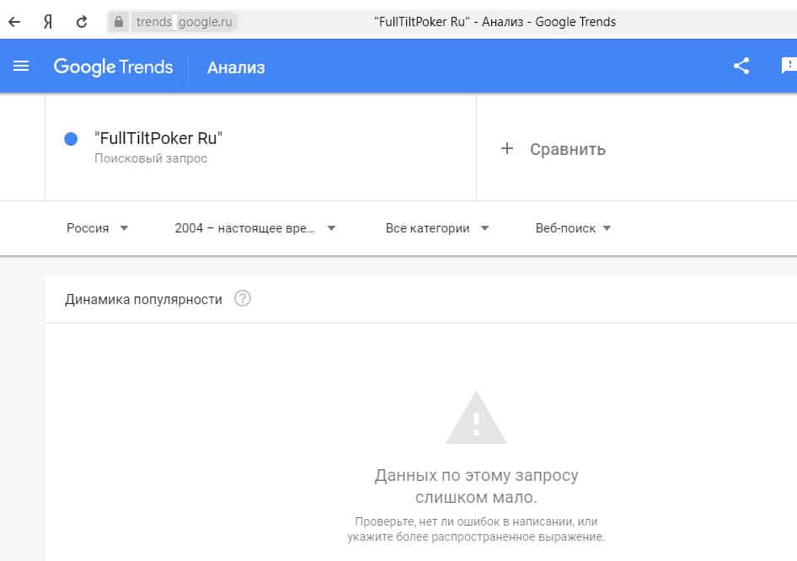Click the plus icon beside Сравнить
This screenshot has width=797, height=561.
click(x=506, y=149)
